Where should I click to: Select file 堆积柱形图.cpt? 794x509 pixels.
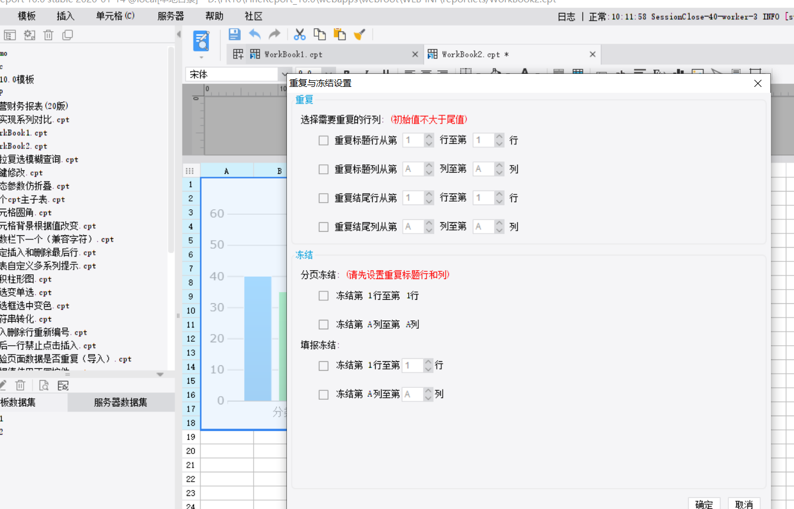[26, 279]
